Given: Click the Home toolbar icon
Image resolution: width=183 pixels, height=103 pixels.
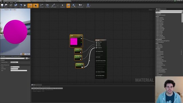Looking at the screenshot, I should tap(21, 5).
